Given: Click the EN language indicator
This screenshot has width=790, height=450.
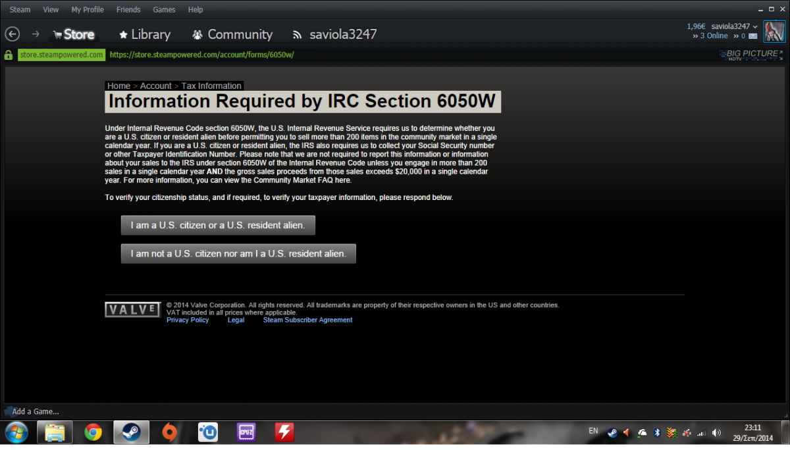Looking at the screenshot, I should click(x=593, y=431).
